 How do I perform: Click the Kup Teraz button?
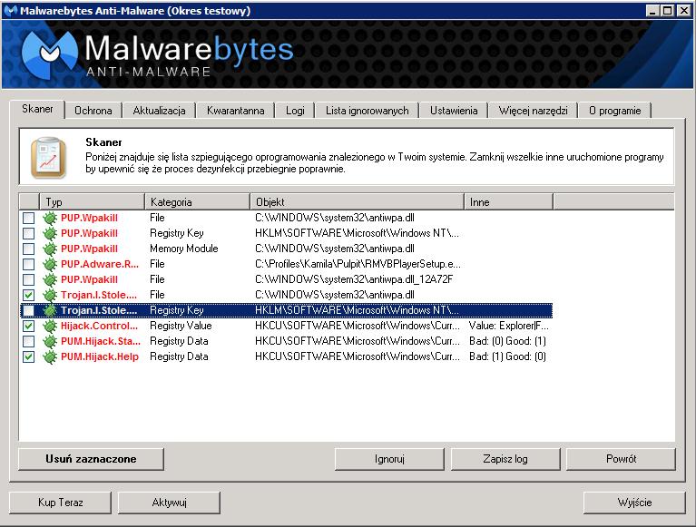pos(61,503)
